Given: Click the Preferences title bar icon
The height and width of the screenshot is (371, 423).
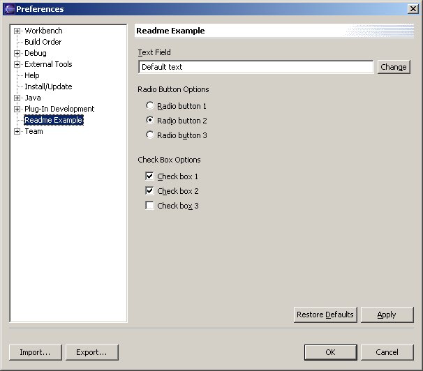Looking at the screenshot, I should click(8, 9).
